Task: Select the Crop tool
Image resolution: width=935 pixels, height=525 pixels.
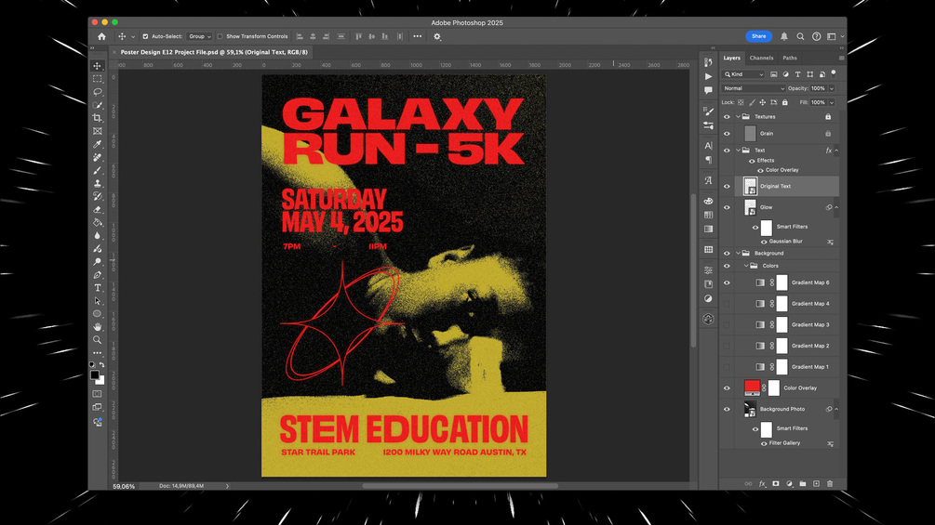Action: coord(97,118)
